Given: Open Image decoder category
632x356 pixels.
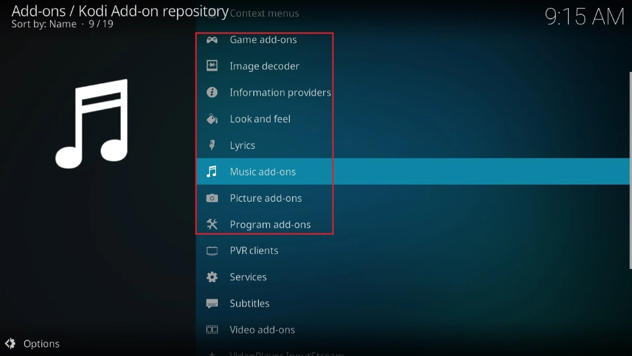Looking at the screenshot, I should (x=413, y=66).
